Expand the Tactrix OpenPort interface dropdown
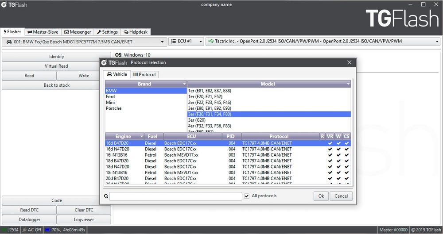The height and width of the screenshot is (234, 443). coord(437,42)
